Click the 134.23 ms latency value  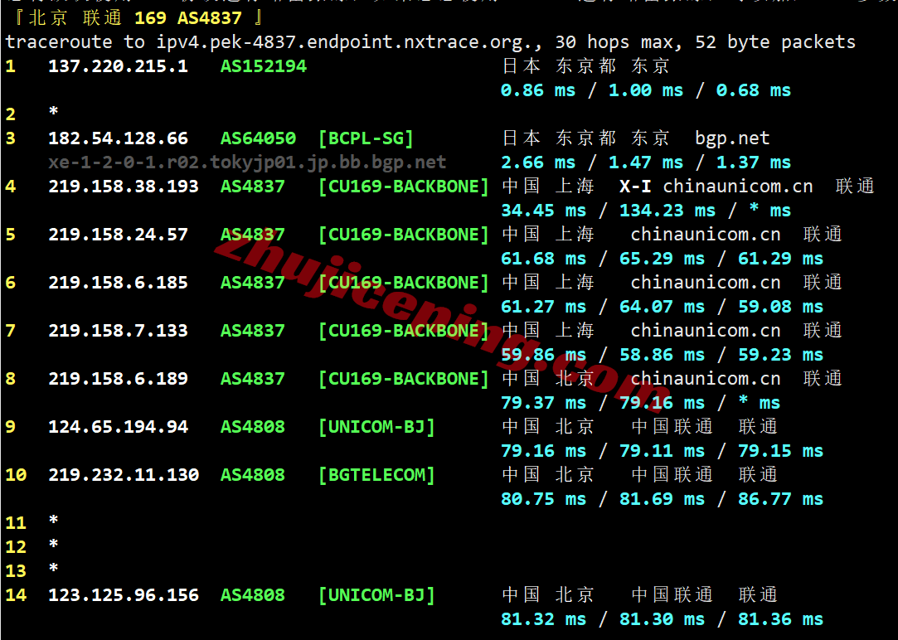click(x=667, y=211)
